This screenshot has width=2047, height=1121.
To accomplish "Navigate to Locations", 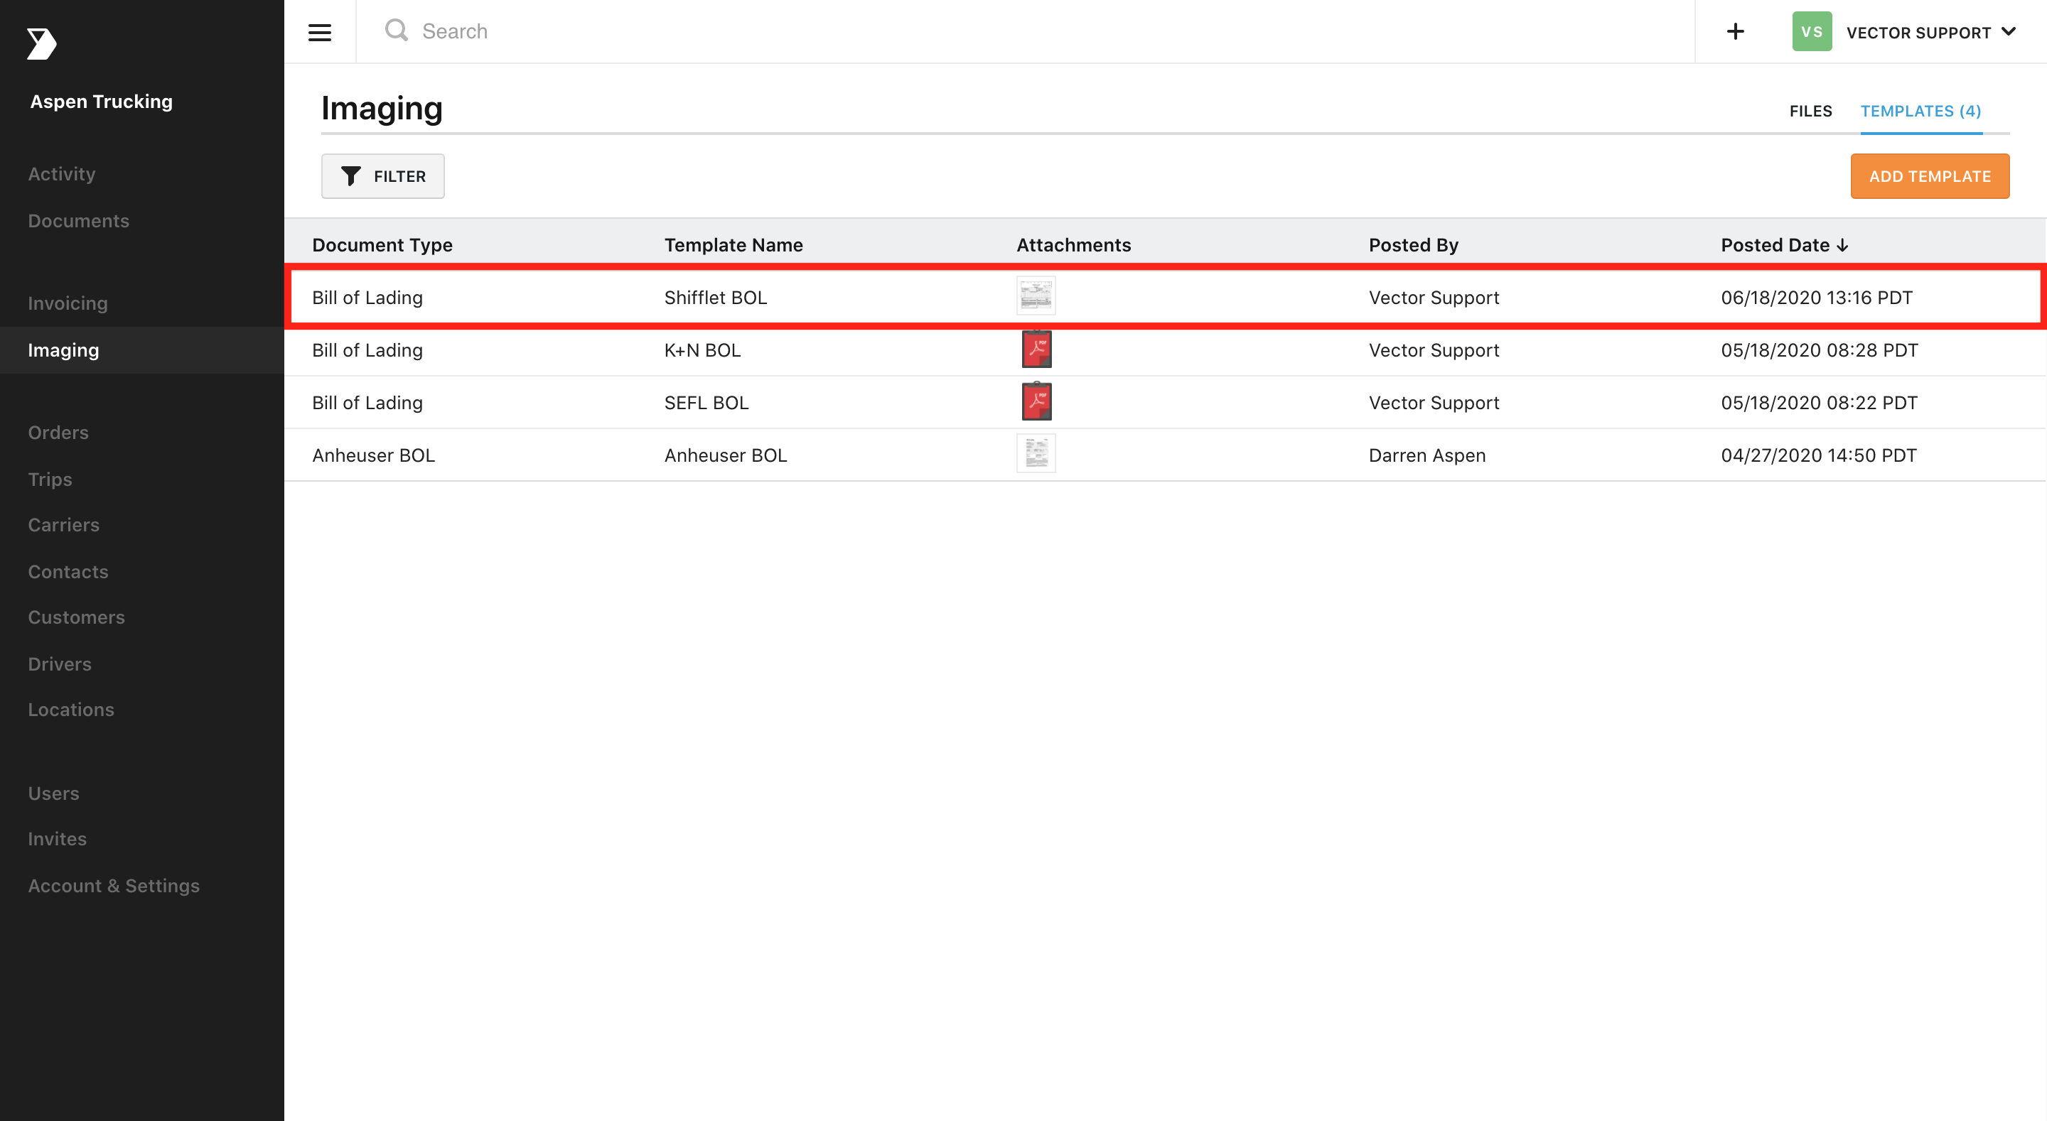I will coord(71,710).
